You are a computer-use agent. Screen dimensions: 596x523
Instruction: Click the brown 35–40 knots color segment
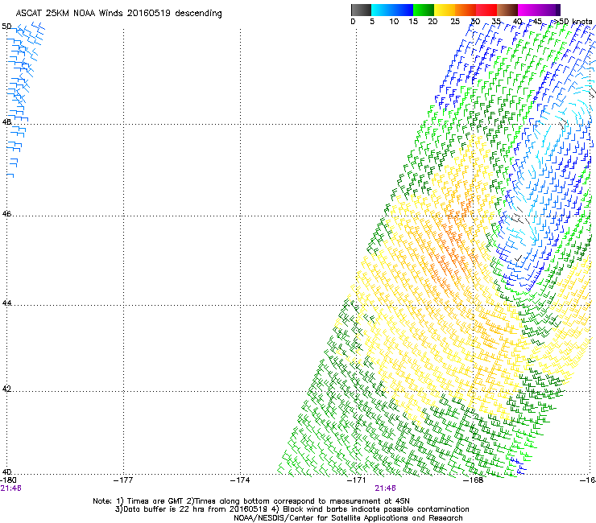coord(507,10)
